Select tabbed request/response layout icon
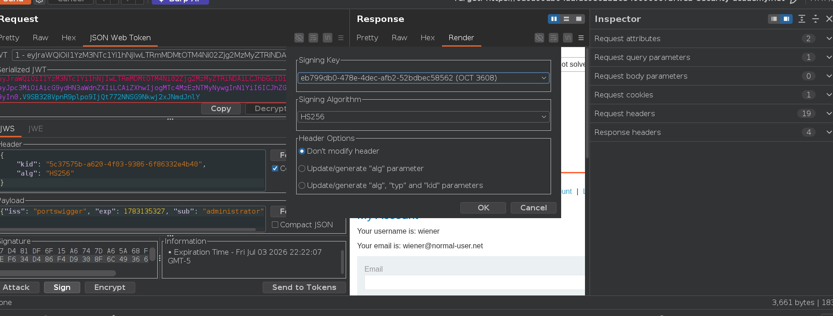 (x=579, y=19)
